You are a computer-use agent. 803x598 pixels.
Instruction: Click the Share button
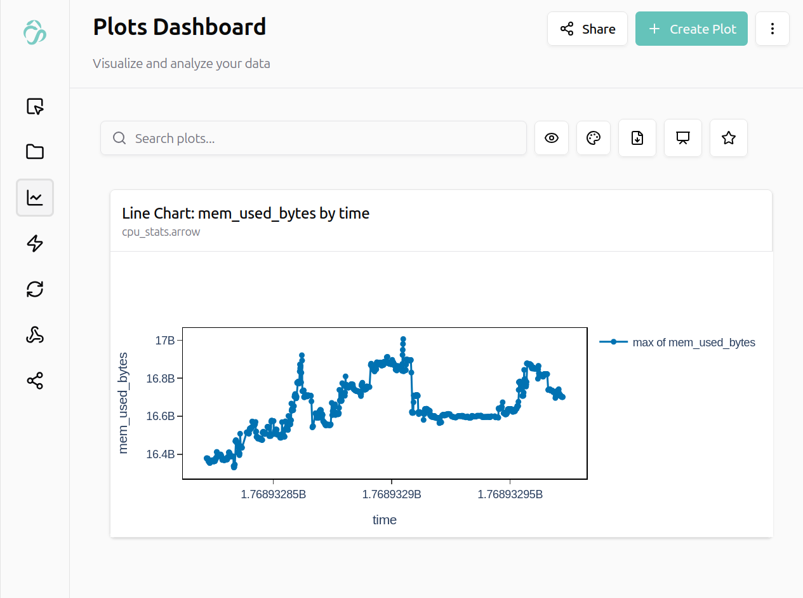point(587,29)
